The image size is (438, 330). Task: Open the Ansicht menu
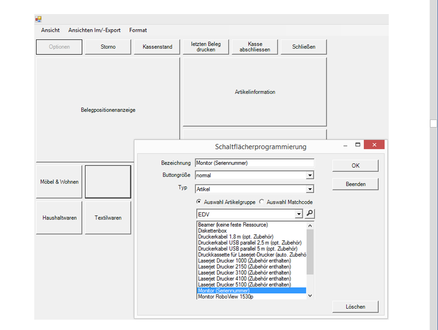point(50,30)
